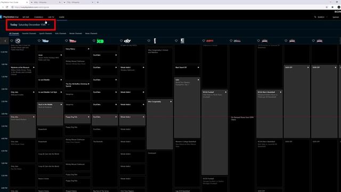Toggle heart next to Disney Junior logo
The width and height of the screenshot is (341, 192).
click(x=67, y=41)
